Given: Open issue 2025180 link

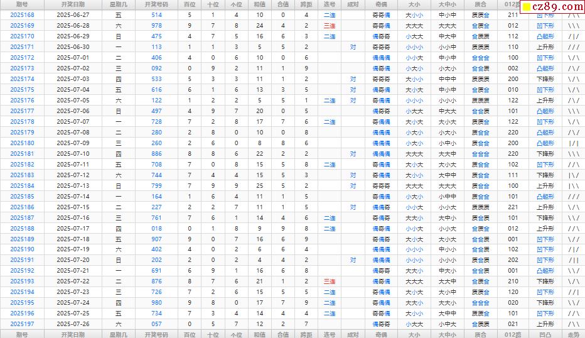Looking at the screenshot, I should [x=22, y=143].
